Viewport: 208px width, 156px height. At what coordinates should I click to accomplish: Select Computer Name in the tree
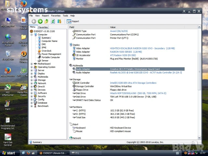click(49, 41)
